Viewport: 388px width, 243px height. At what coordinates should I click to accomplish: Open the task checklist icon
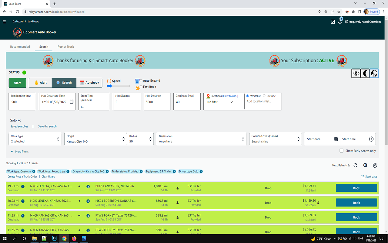click(x=333, y=22)
